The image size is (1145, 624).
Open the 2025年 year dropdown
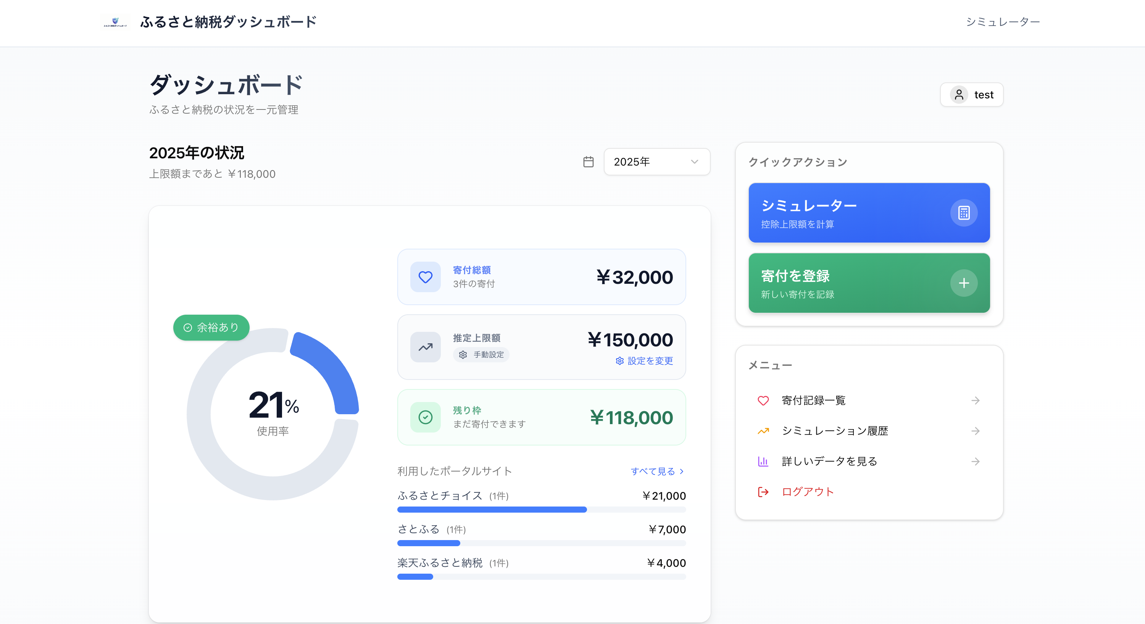pyautogui.click(x=656, y=162)
